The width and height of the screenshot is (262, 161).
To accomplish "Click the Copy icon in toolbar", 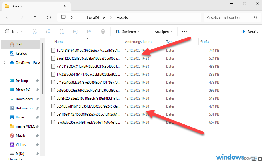I will point(48,31).
